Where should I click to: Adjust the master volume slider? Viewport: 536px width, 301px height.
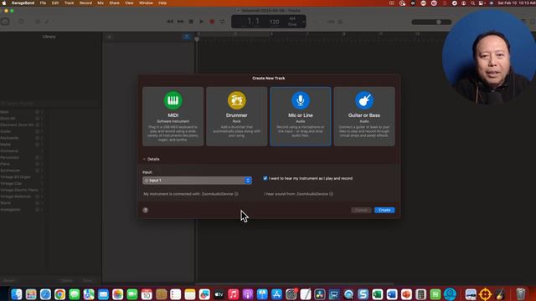point(431,22)
